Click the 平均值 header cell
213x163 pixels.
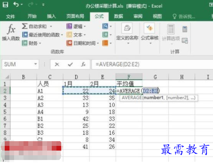[x=129, y=84]
